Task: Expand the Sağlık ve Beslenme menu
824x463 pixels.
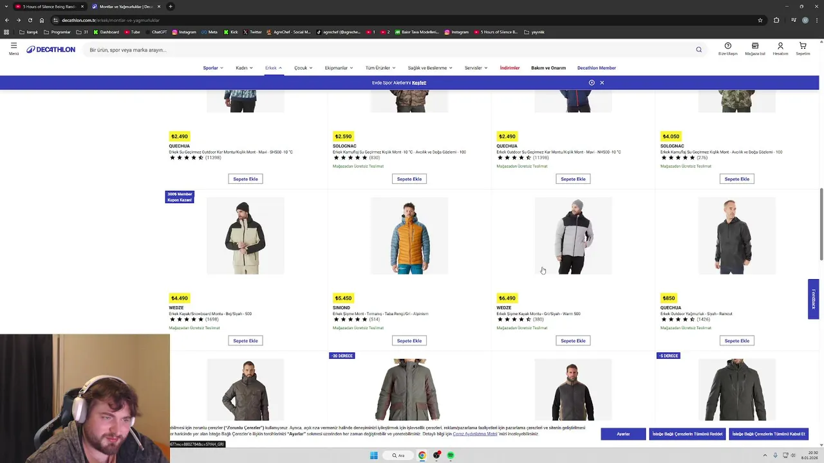Action: 430,68
